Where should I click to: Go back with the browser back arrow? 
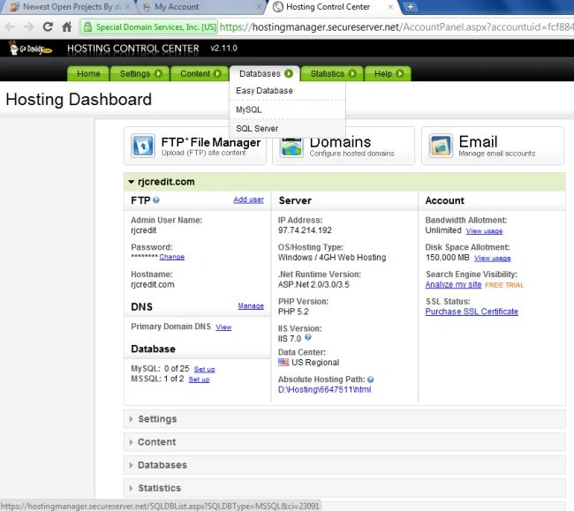click(x=10, y=26)
